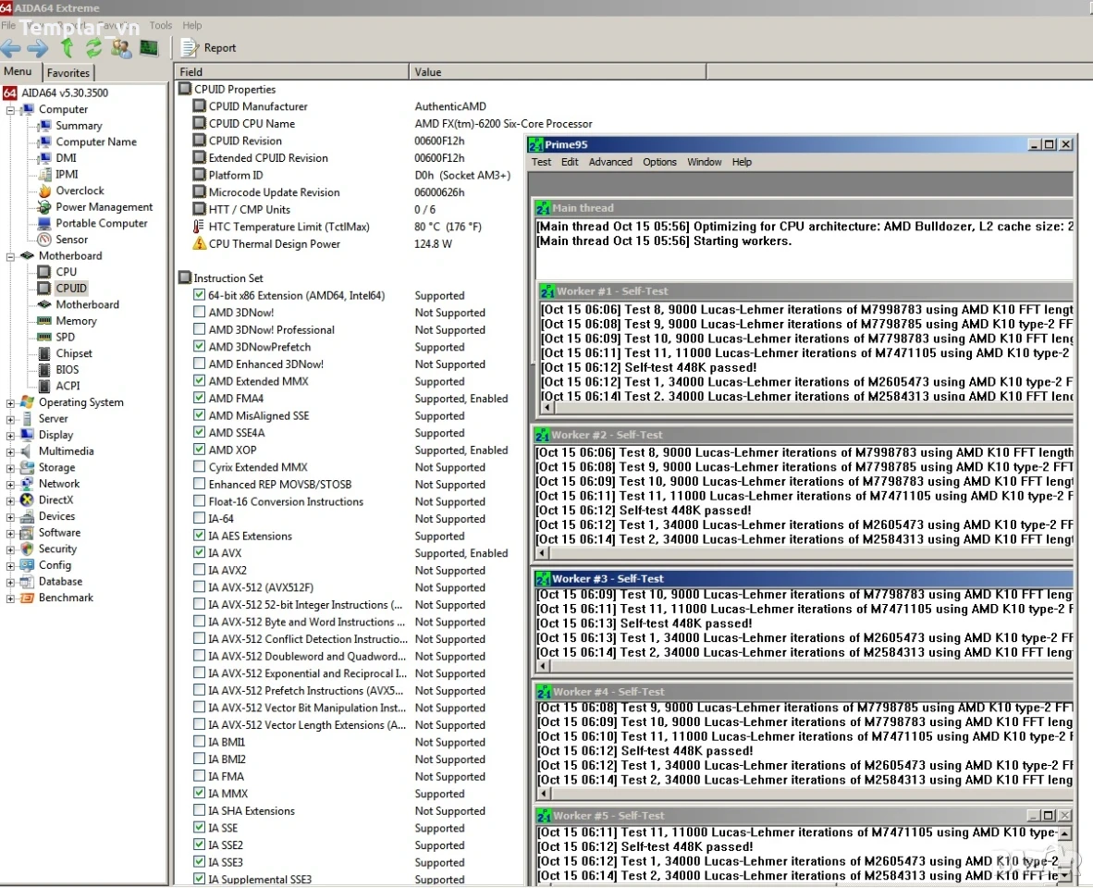
Task: Switch to the Favorites tab
Action: pyautogui.click(x=68, y=72)
